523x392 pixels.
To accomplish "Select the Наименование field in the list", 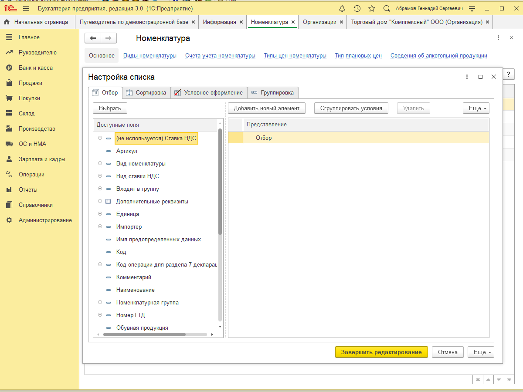I will point(135,290).
